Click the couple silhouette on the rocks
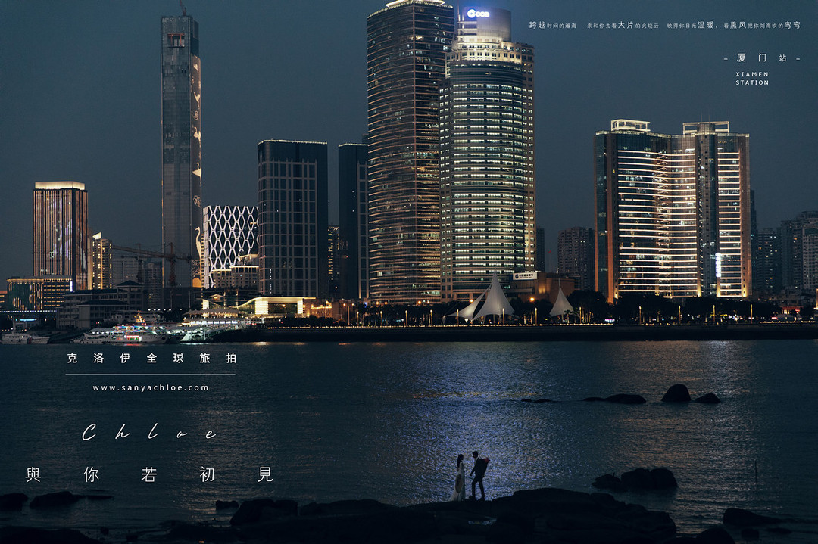Image resolution: width=818 pixels, height=544 pixels. (x=470, y=477)
